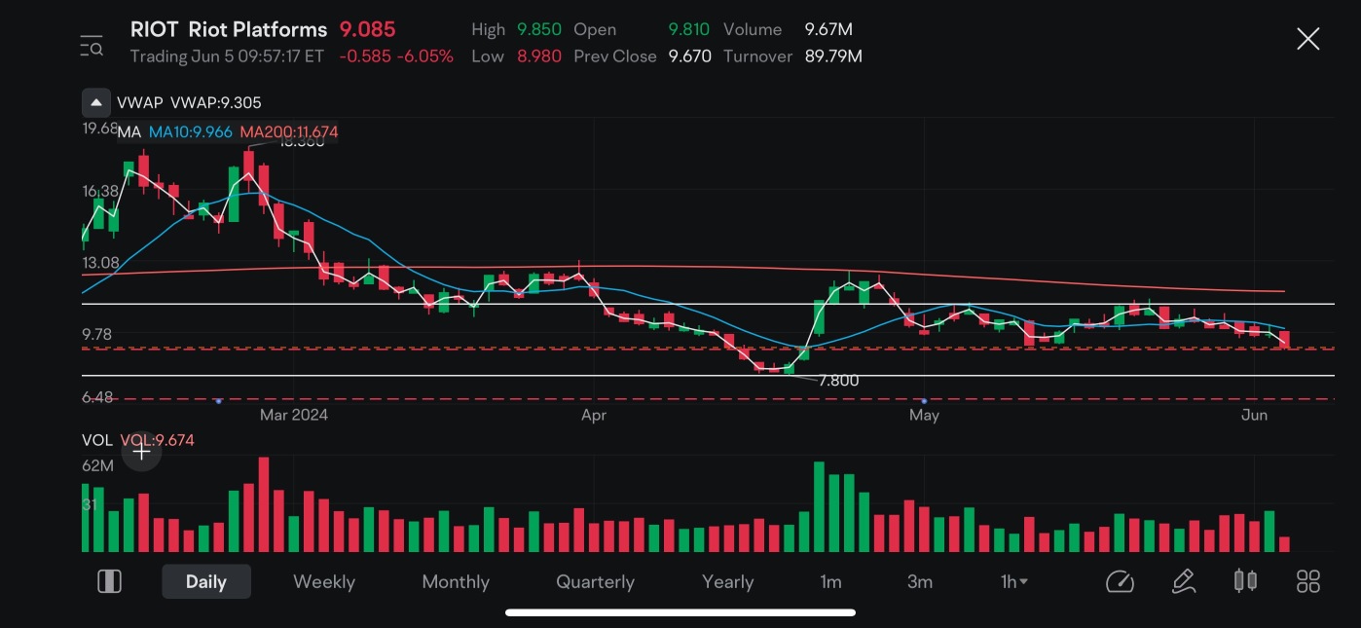
Task: Click the speedometer gauge icon
Action: pyautogui.click(x=1120, y=581)
